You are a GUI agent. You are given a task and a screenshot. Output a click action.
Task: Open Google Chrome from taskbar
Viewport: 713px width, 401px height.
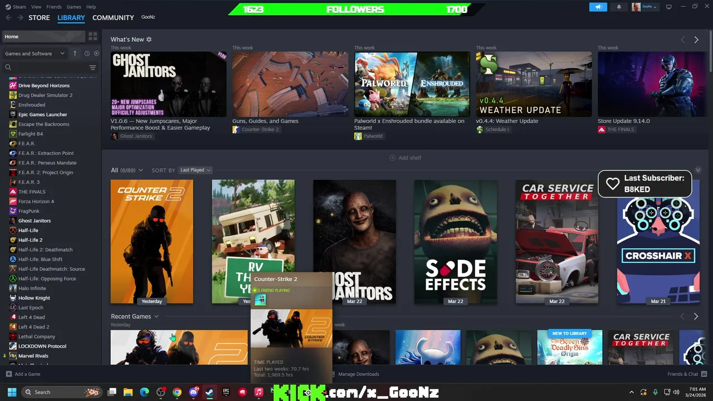click(x=177, y=392)
